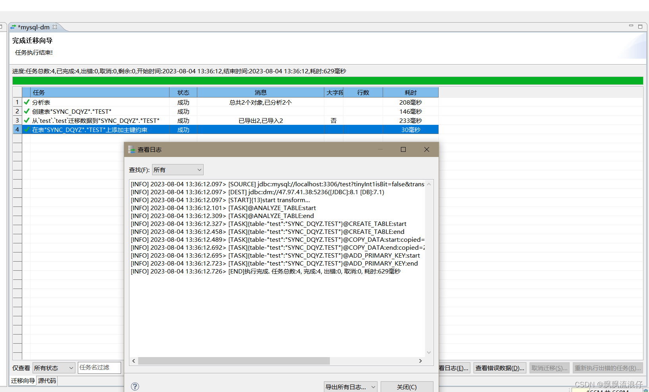Select the *mysql-dm tab
649x392 pixels.
point(34,27)
